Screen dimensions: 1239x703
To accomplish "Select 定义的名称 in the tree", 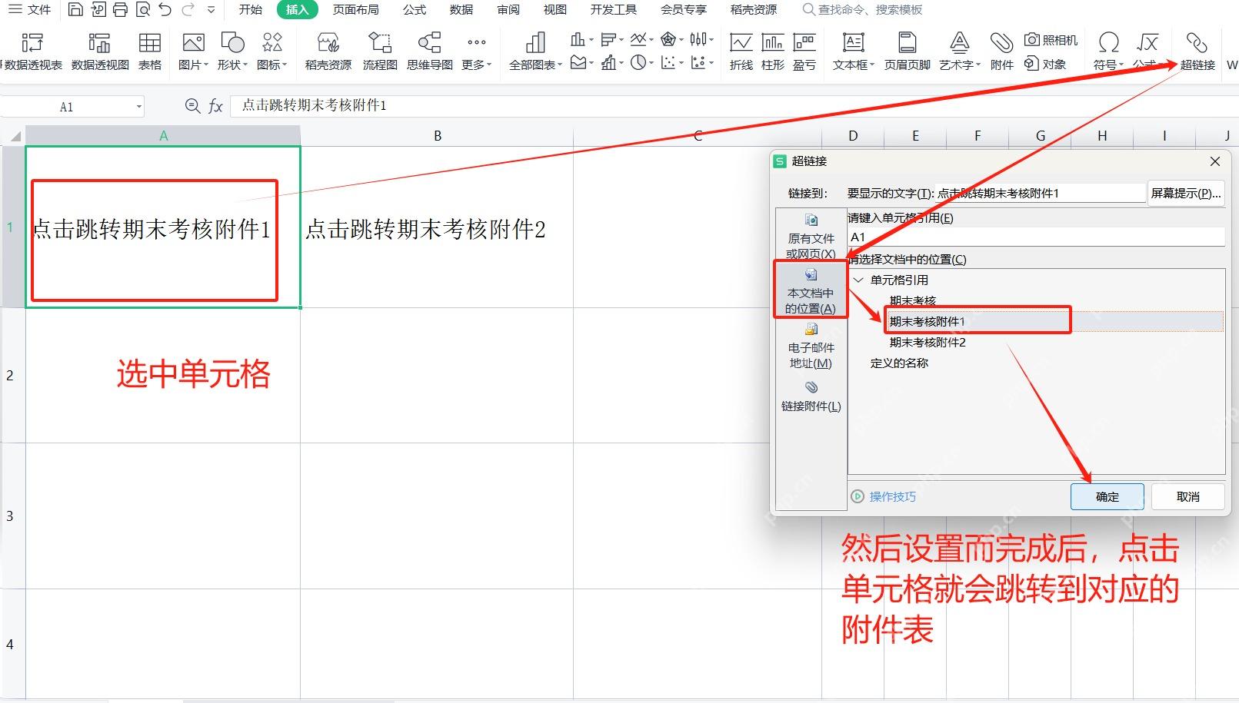I will [x=899, y=363].
